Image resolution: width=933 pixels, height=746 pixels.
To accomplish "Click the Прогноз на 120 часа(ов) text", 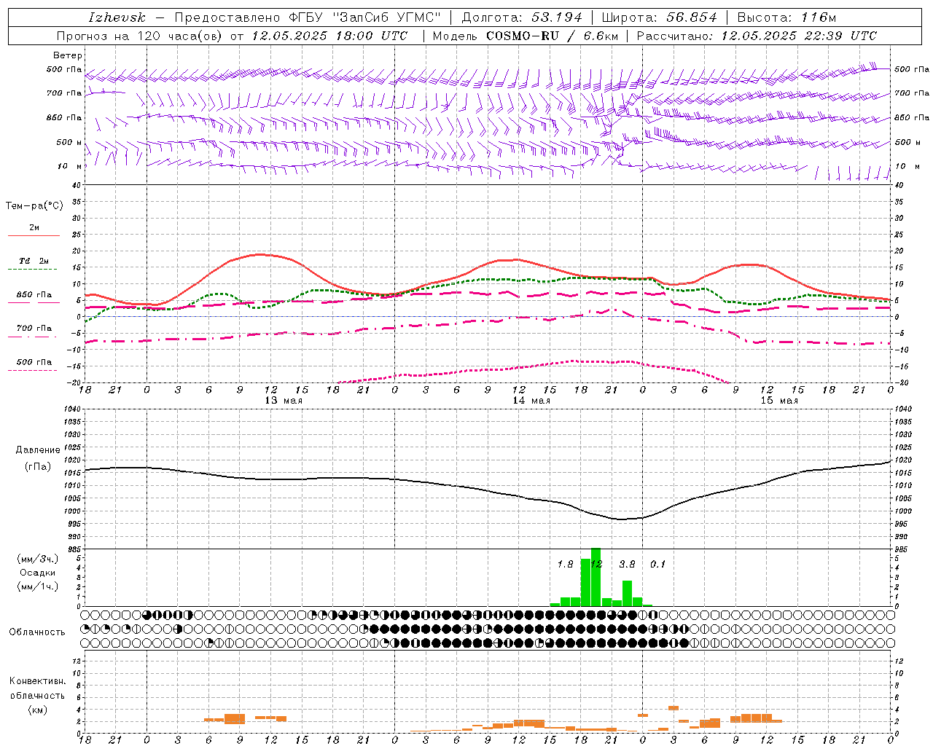I will point(140,36).
